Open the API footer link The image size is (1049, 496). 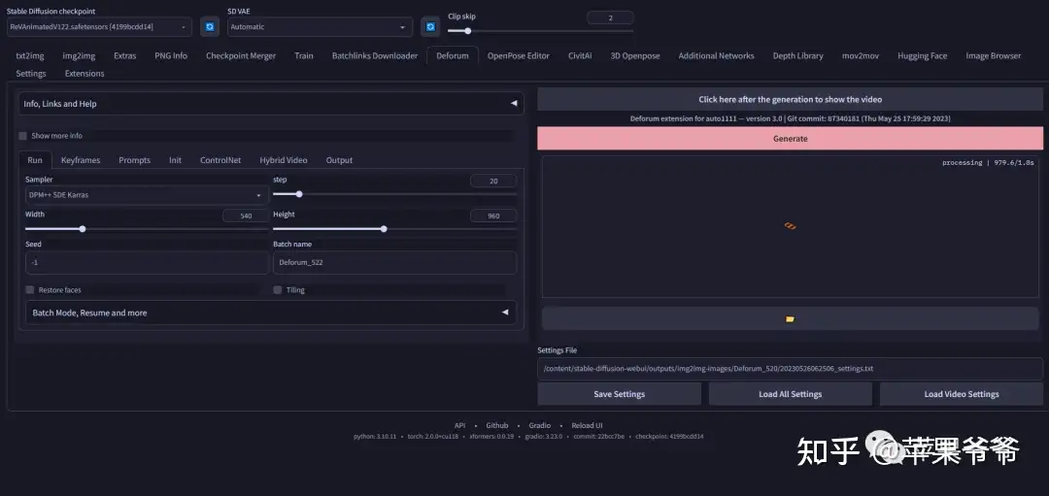(x=459, y=425)
